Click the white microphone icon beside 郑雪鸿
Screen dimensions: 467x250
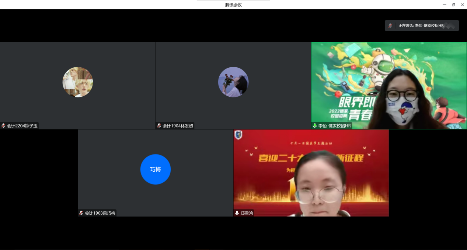tap(237, 213)
